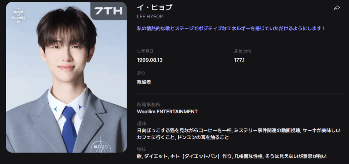Click Woollim ENTERTAINMENT agency name
Image resolution: width=349 pixels, height=164 pixels.
tap(167, 112)
